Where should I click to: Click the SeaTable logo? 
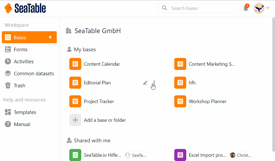(x=25, y=8)
